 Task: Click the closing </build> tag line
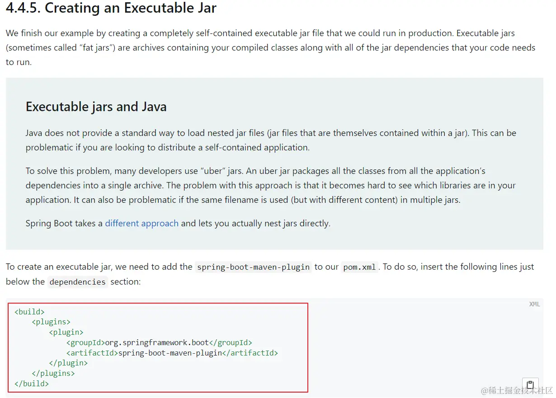[x=32, y=384]
